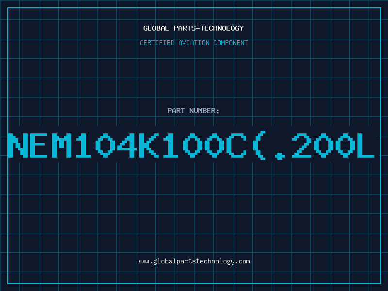
Task: Click the word NUMBER: in the gray label
Action: (x=204, y=111)
